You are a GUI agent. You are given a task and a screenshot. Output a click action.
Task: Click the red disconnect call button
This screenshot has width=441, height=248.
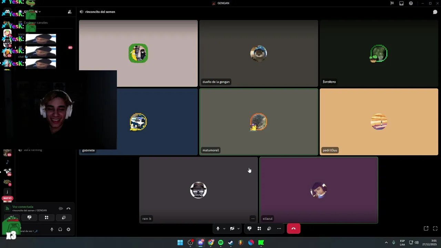click(x=294, y=228)
